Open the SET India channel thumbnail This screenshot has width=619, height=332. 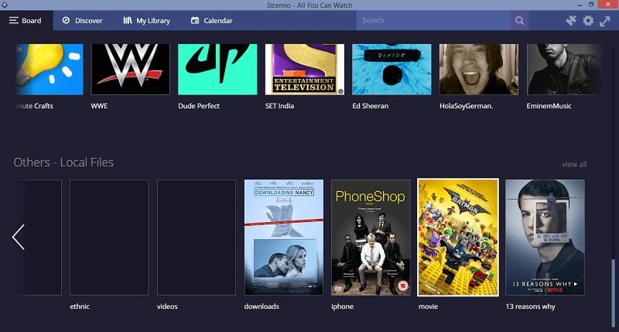click(x=305, y=69)
